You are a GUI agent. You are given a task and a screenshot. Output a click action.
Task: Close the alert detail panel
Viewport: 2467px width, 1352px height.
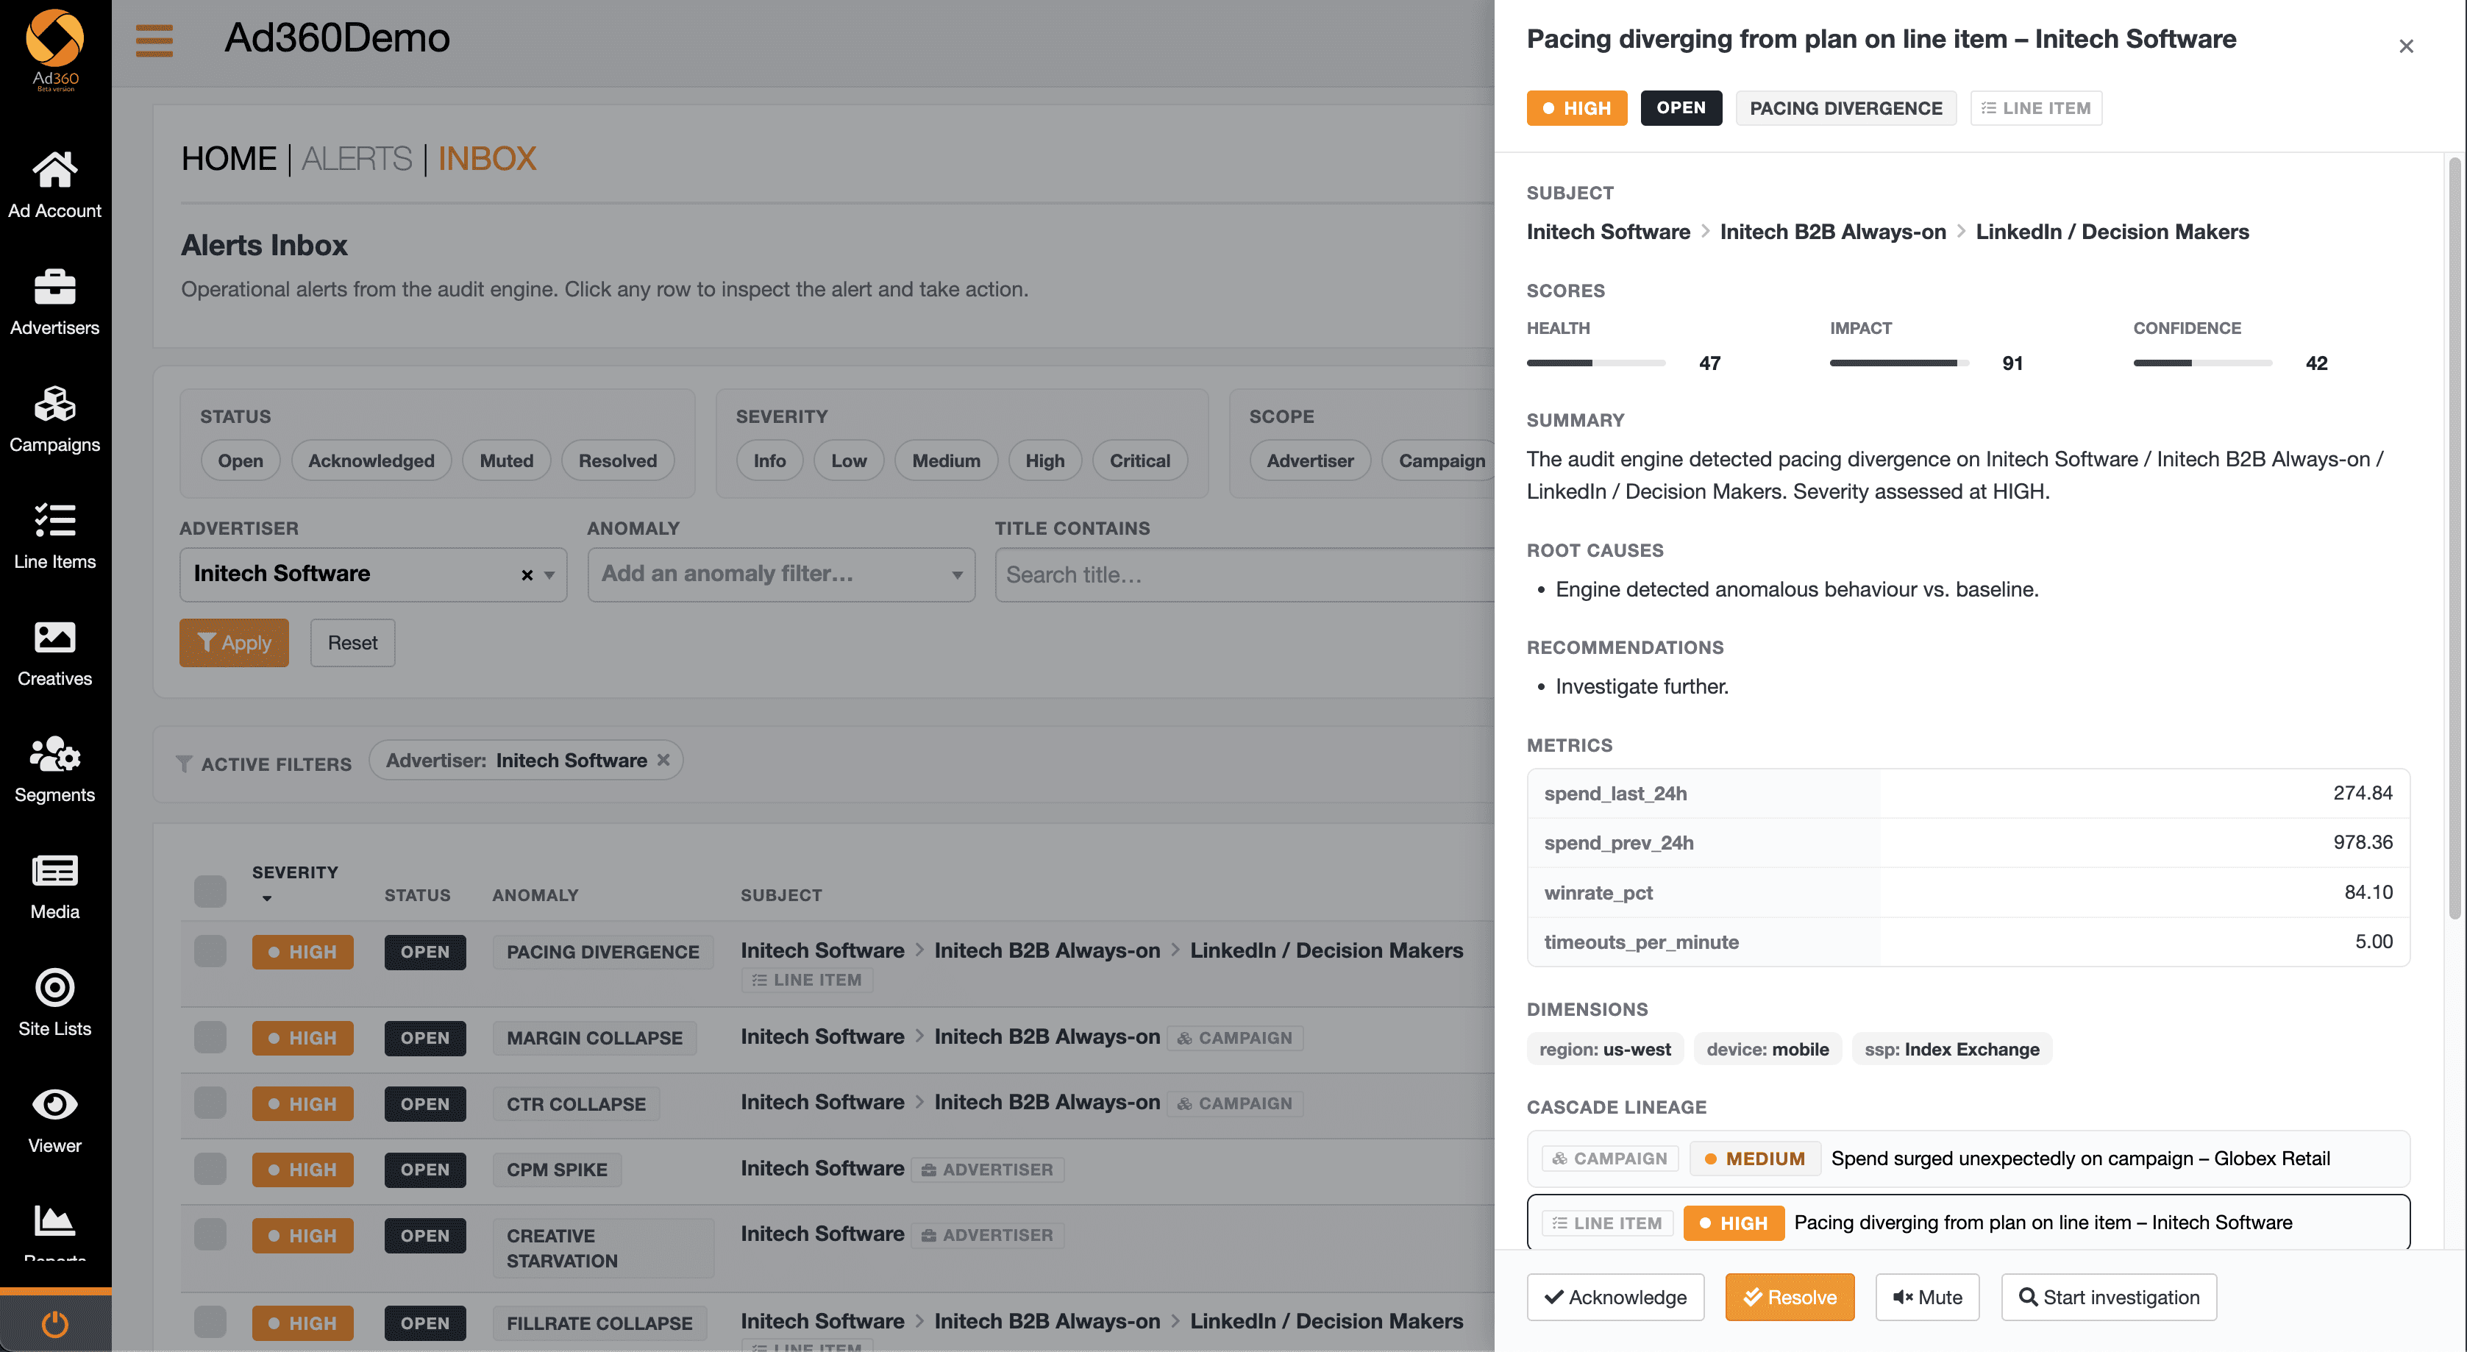pyautogui.click(x=2406, y=46)
